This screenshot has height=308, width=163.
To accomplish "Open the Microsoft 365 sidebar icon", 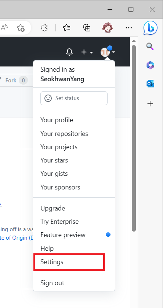I will pyautogui.click(x=150, y=65).
